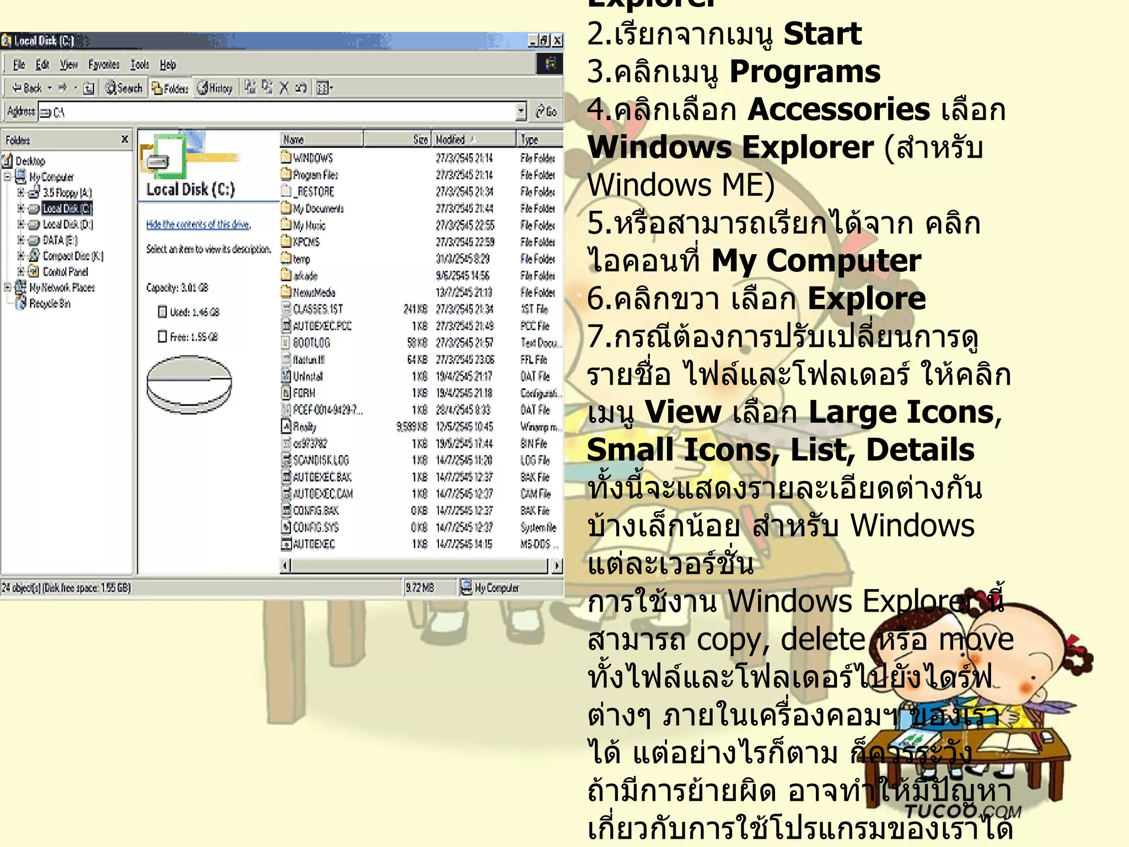
Task: Select the SCANDISK.LOG file icon
Action: pyautogui.click(x=286, y=460)
